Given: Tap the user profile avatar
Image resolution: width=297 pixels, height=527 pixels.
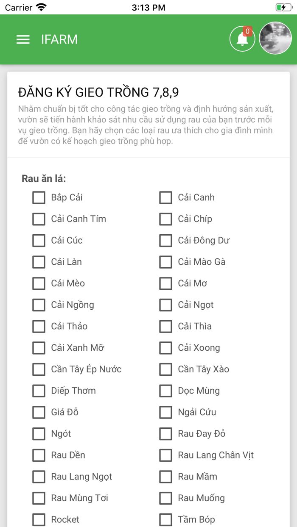Looking at the screenshot, I should [275, 38].
